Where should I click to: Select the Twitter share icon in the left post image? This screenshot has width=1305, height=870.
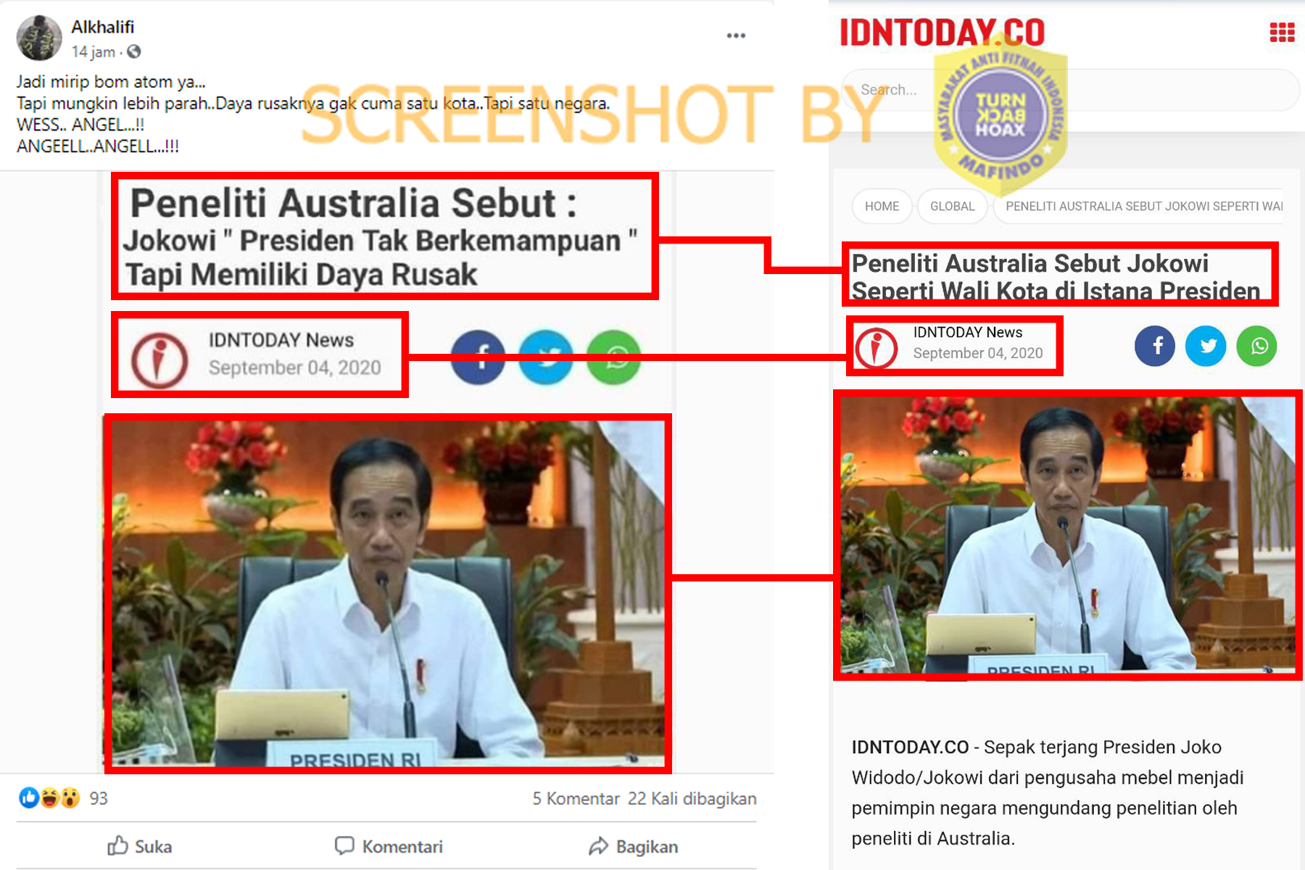pos(546,357)
